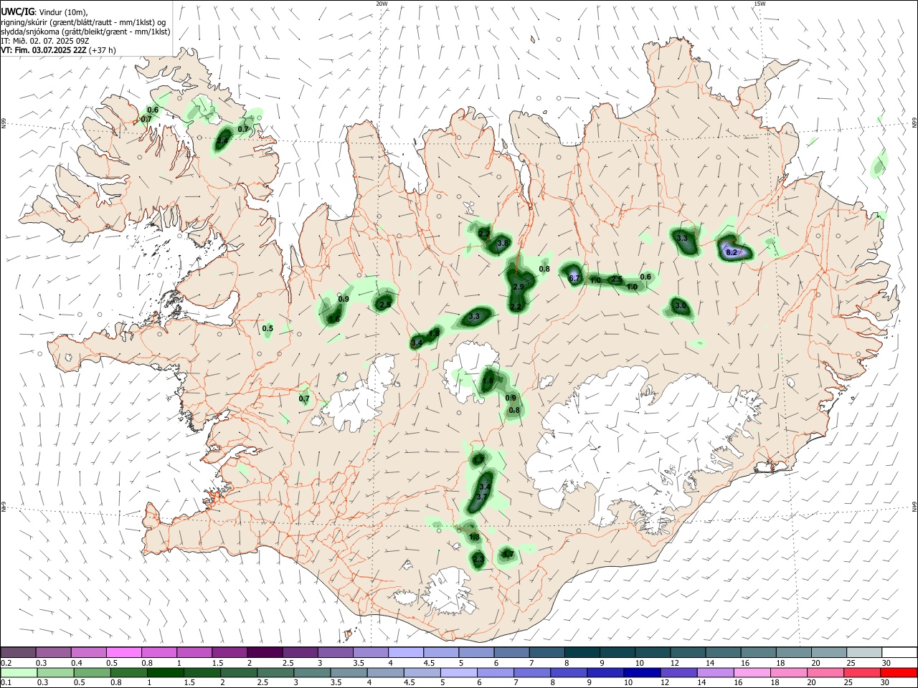Click the UWC/IG title text
The width and height of the screenshot is (918, 688).
click(19, 12)
